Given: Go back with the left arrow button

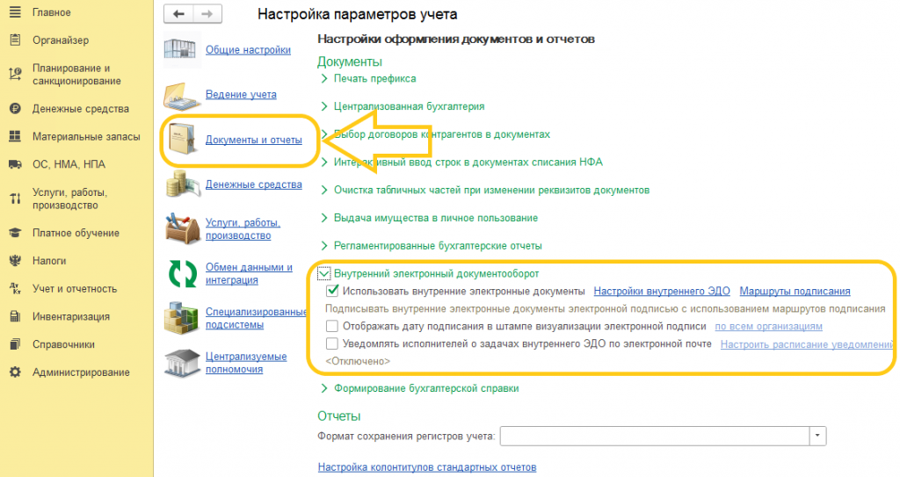Looking at the screenshot, I should point(178,14).
